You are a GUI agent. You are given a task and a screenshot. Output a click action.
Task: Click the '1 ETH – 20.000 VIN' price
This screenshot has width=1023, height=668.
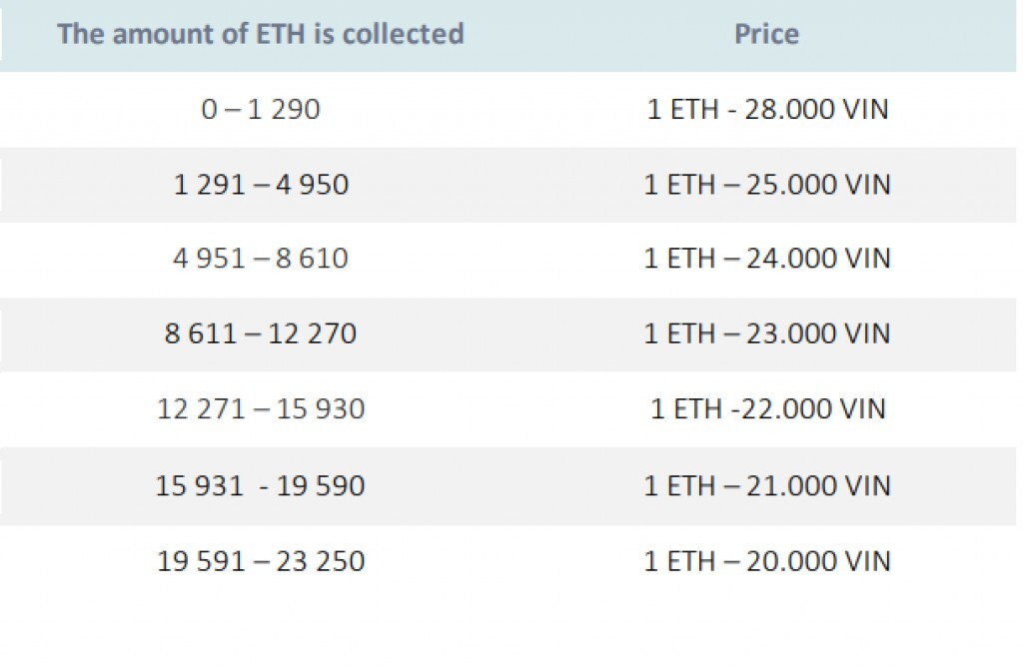click(x=766, y=561)
